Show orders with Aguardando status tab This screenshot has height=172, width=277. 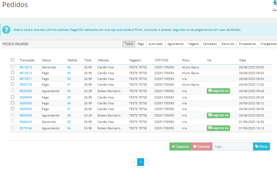click(176, 44)
